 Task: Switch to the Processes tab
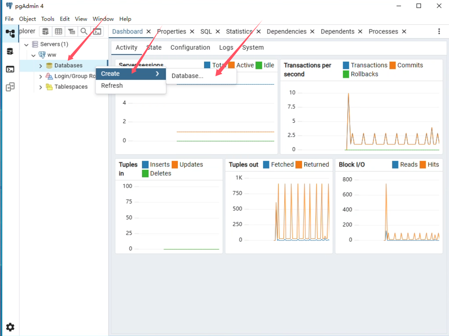(384, 31)
